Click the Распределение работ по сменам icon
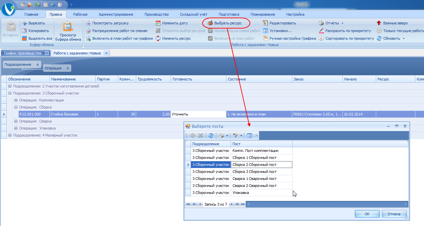 88,31
